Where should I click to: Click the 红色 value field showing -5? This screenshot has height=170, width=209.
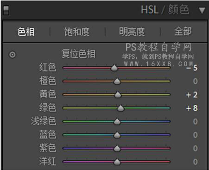point(192,68)
